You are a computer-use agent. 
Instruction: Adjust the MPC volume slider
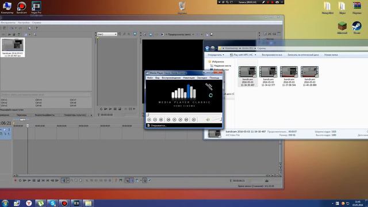(x=216, y=120)
